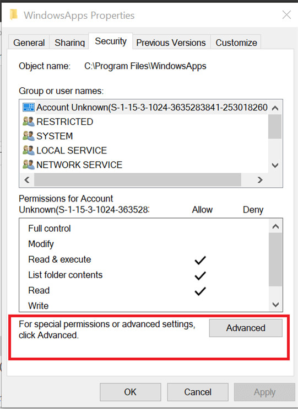Click the permissions list scroll-up arrow
Image resolution: width=298 pixels, height=409 pixels.
click(x=275, y=226)
